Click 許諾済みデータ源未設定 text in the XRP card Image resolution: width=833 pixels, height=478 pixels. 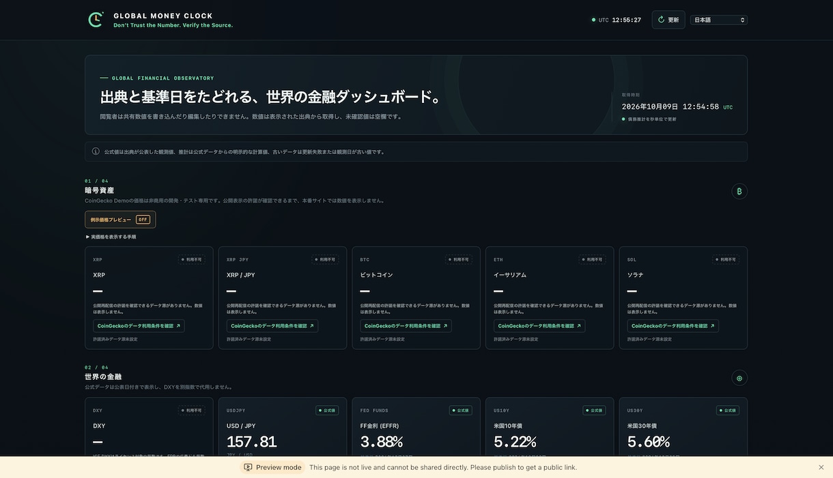[x=115, y=339]
